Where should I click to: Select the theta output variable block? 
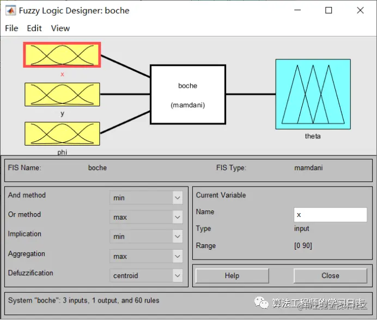click(313, 94)
